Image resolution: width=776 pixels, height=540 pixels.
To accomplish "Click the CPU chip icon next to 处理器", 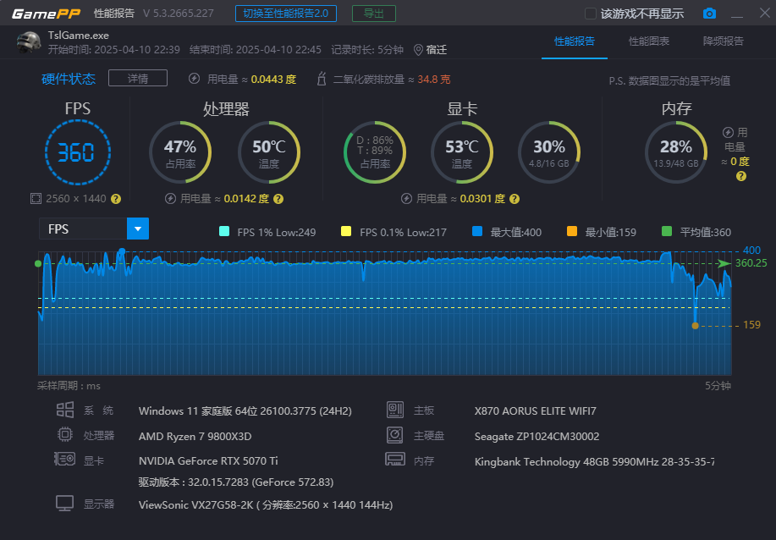I will point(65,434).
